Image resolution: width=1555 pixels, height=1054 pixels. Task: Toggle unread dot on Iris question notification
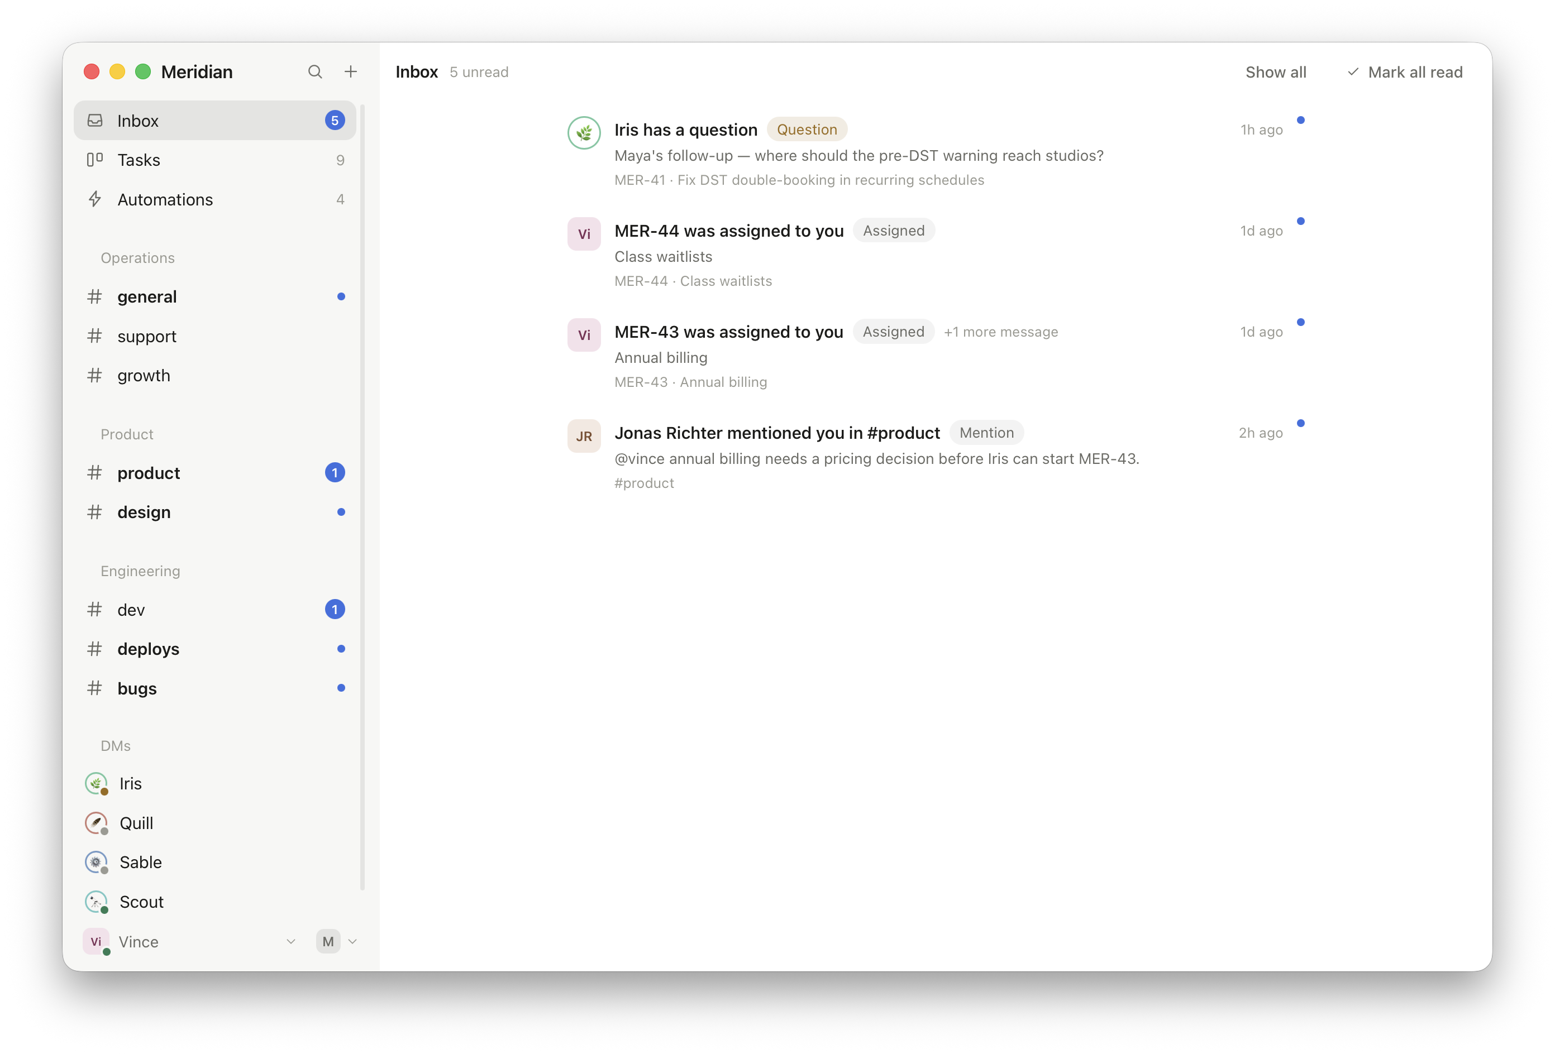tap(1301, 121)
